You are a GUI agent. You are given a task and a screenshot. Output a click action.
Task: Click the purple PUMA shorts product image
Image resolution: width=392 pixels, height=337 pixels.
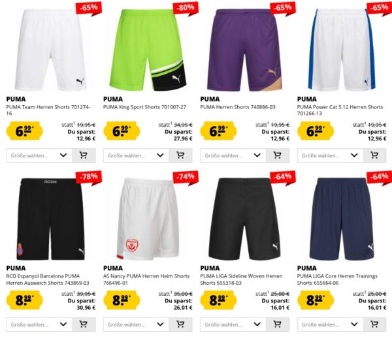(245, 50)
